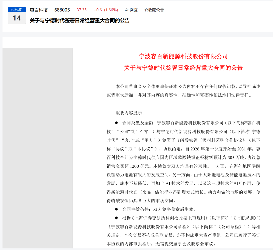Click text 305 万吨 in the document

(236, 158)
